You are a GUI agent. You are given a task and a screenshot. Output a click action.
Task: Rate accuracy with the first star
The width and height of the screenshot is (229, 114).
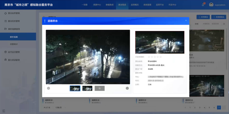coord(149,57)
